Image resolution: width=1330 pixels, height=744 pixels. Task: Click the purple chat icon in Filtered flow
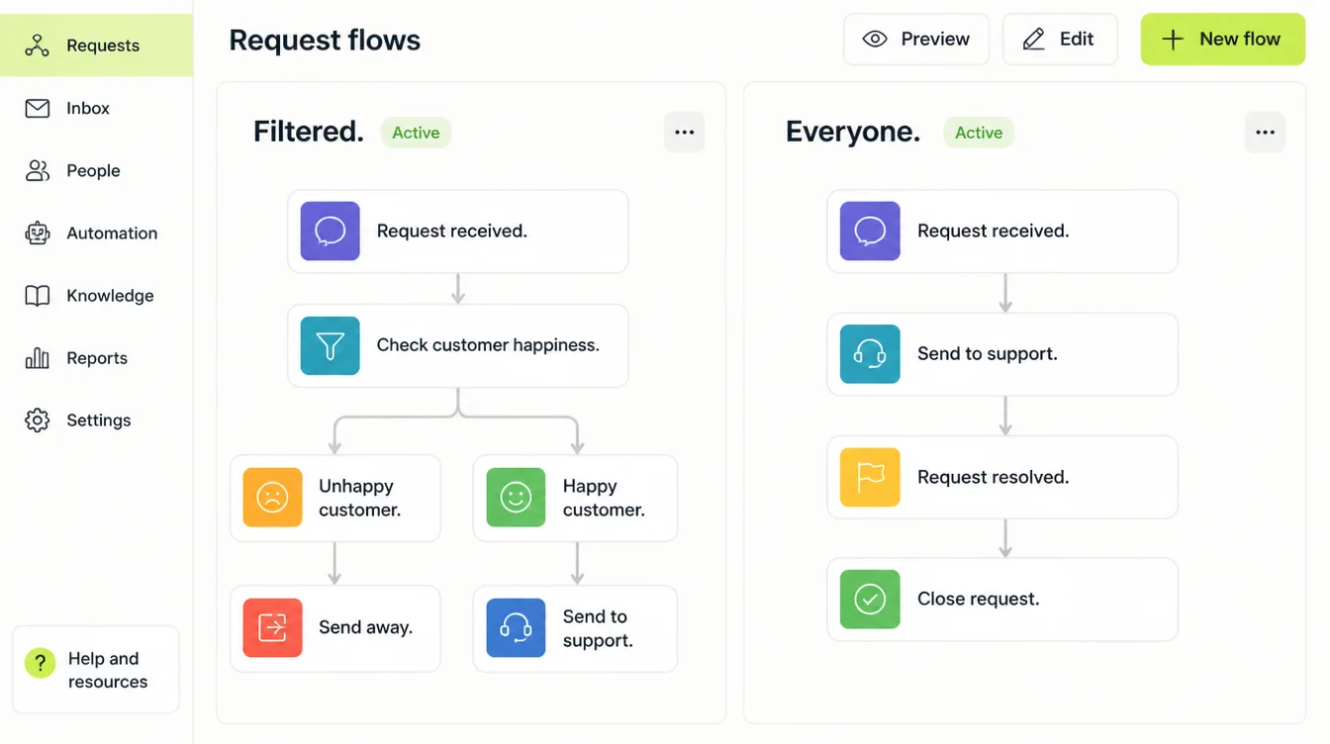pos(330,231)
